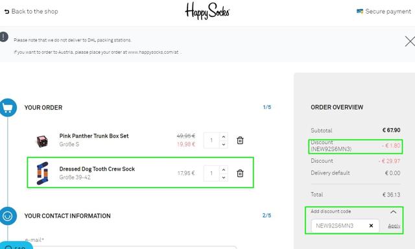Viewport: 415px width, 249px height.
Task: Decrease quantity of Pink Panther Trunk Box Set
Action: (x=224, y=144)
